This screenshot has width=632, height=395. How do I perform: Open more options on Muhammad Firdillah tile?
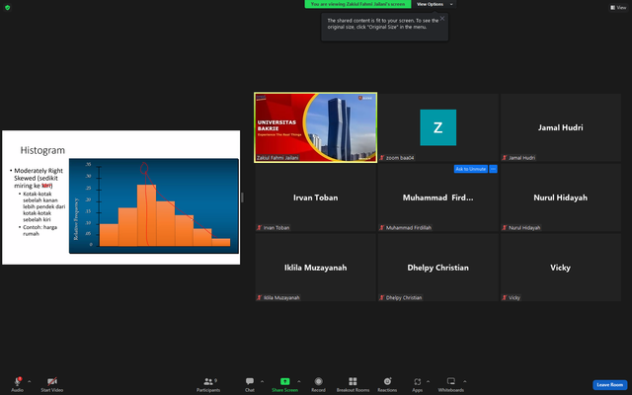click(493, 169)
